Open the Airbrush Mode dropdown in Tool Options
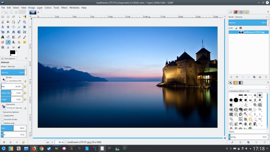This screenshot has width=270, height=152. pos(17,67)
